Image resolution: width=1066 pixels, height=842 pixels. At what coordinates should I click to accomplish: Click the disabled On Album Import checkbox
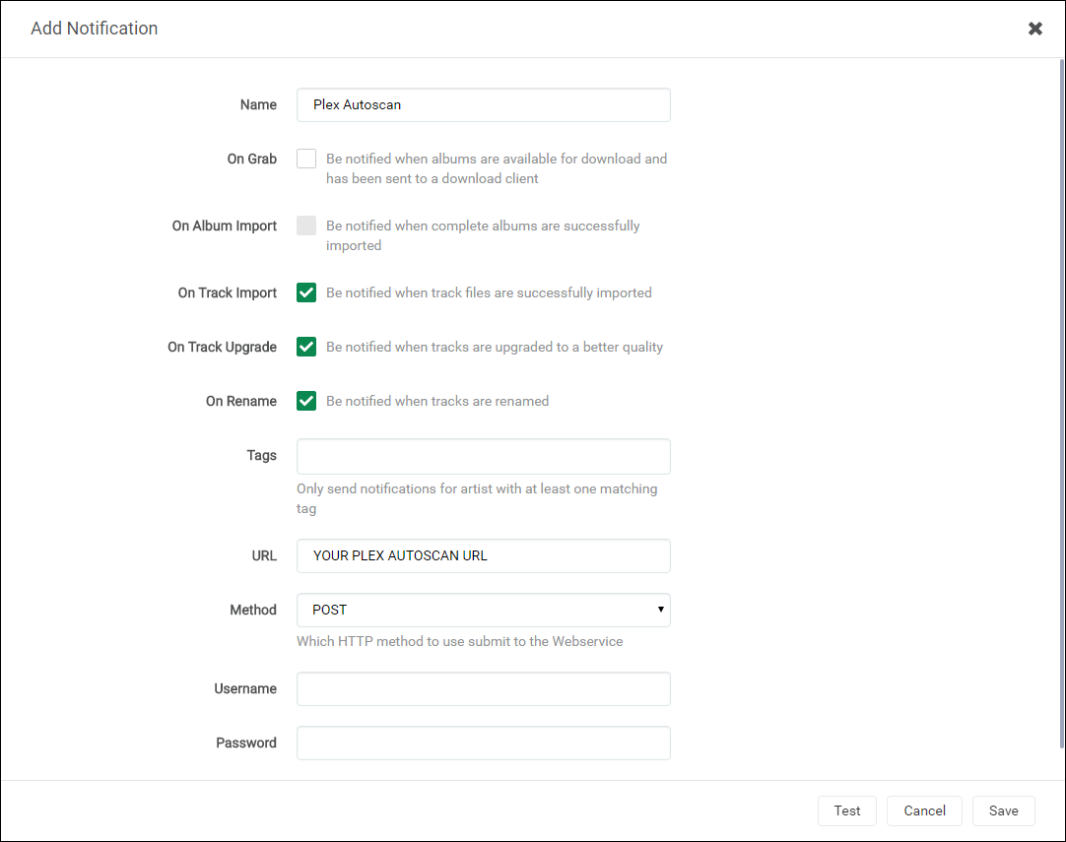tap(306, 226)
